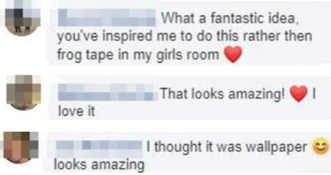331x175 pixels.
Task: Open the top commenter's pixelated profile picture
Action: 23,17
